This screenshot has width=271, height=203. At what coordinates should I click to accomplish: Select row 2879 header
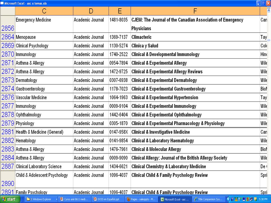tap(8, 123)
